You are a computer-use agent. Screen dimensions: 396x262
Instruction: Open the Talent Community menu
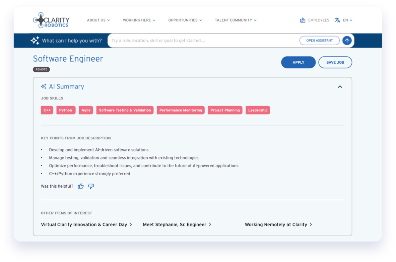tap(236, 20)
